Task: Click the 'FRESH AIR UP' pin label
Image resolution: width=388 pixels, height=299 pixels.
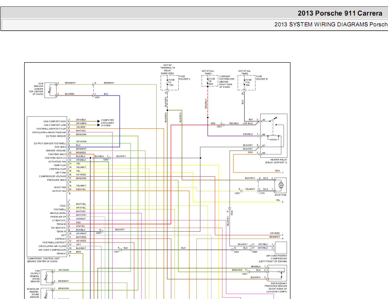Action: tap(58, 217)
